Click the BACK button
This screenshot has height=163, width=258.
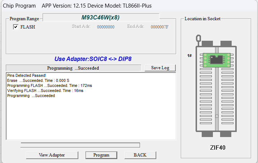[140, 155]
